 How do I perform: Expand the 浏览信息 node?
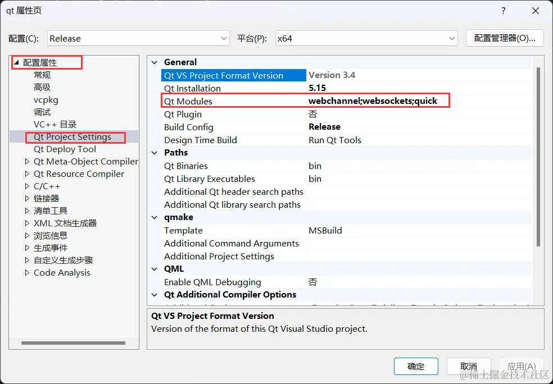point(27,235)
